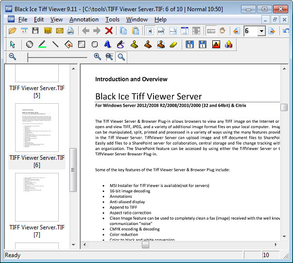
Task: Open a file with the folder icon
Action: point(13,31)
